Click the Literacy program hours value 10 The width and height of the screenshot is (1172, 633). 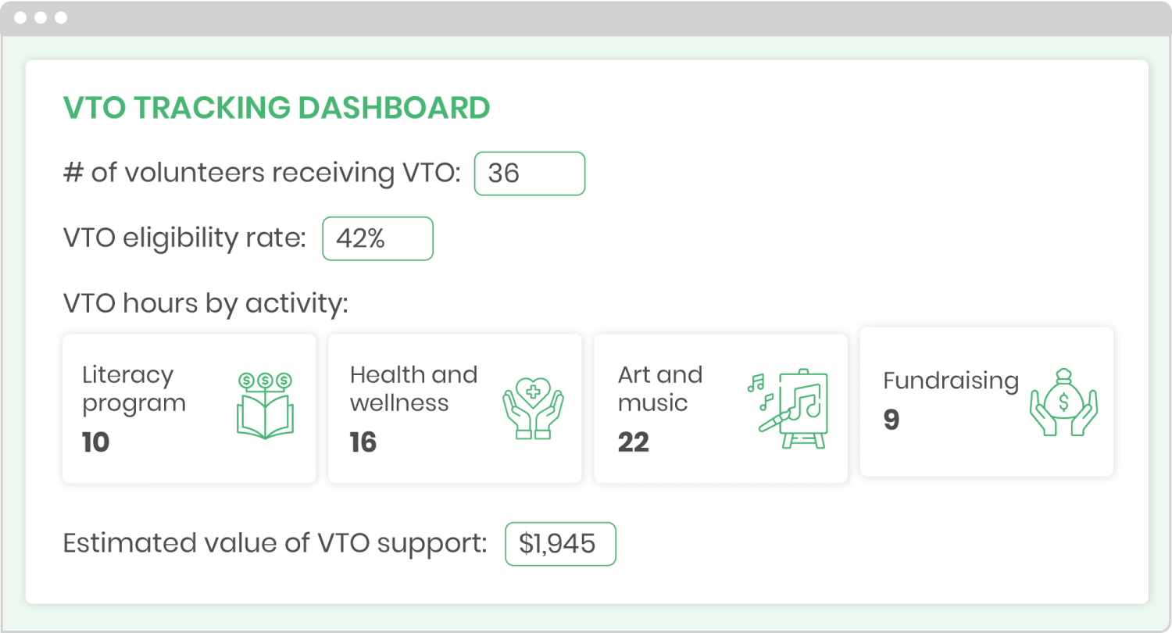[96, 443]
